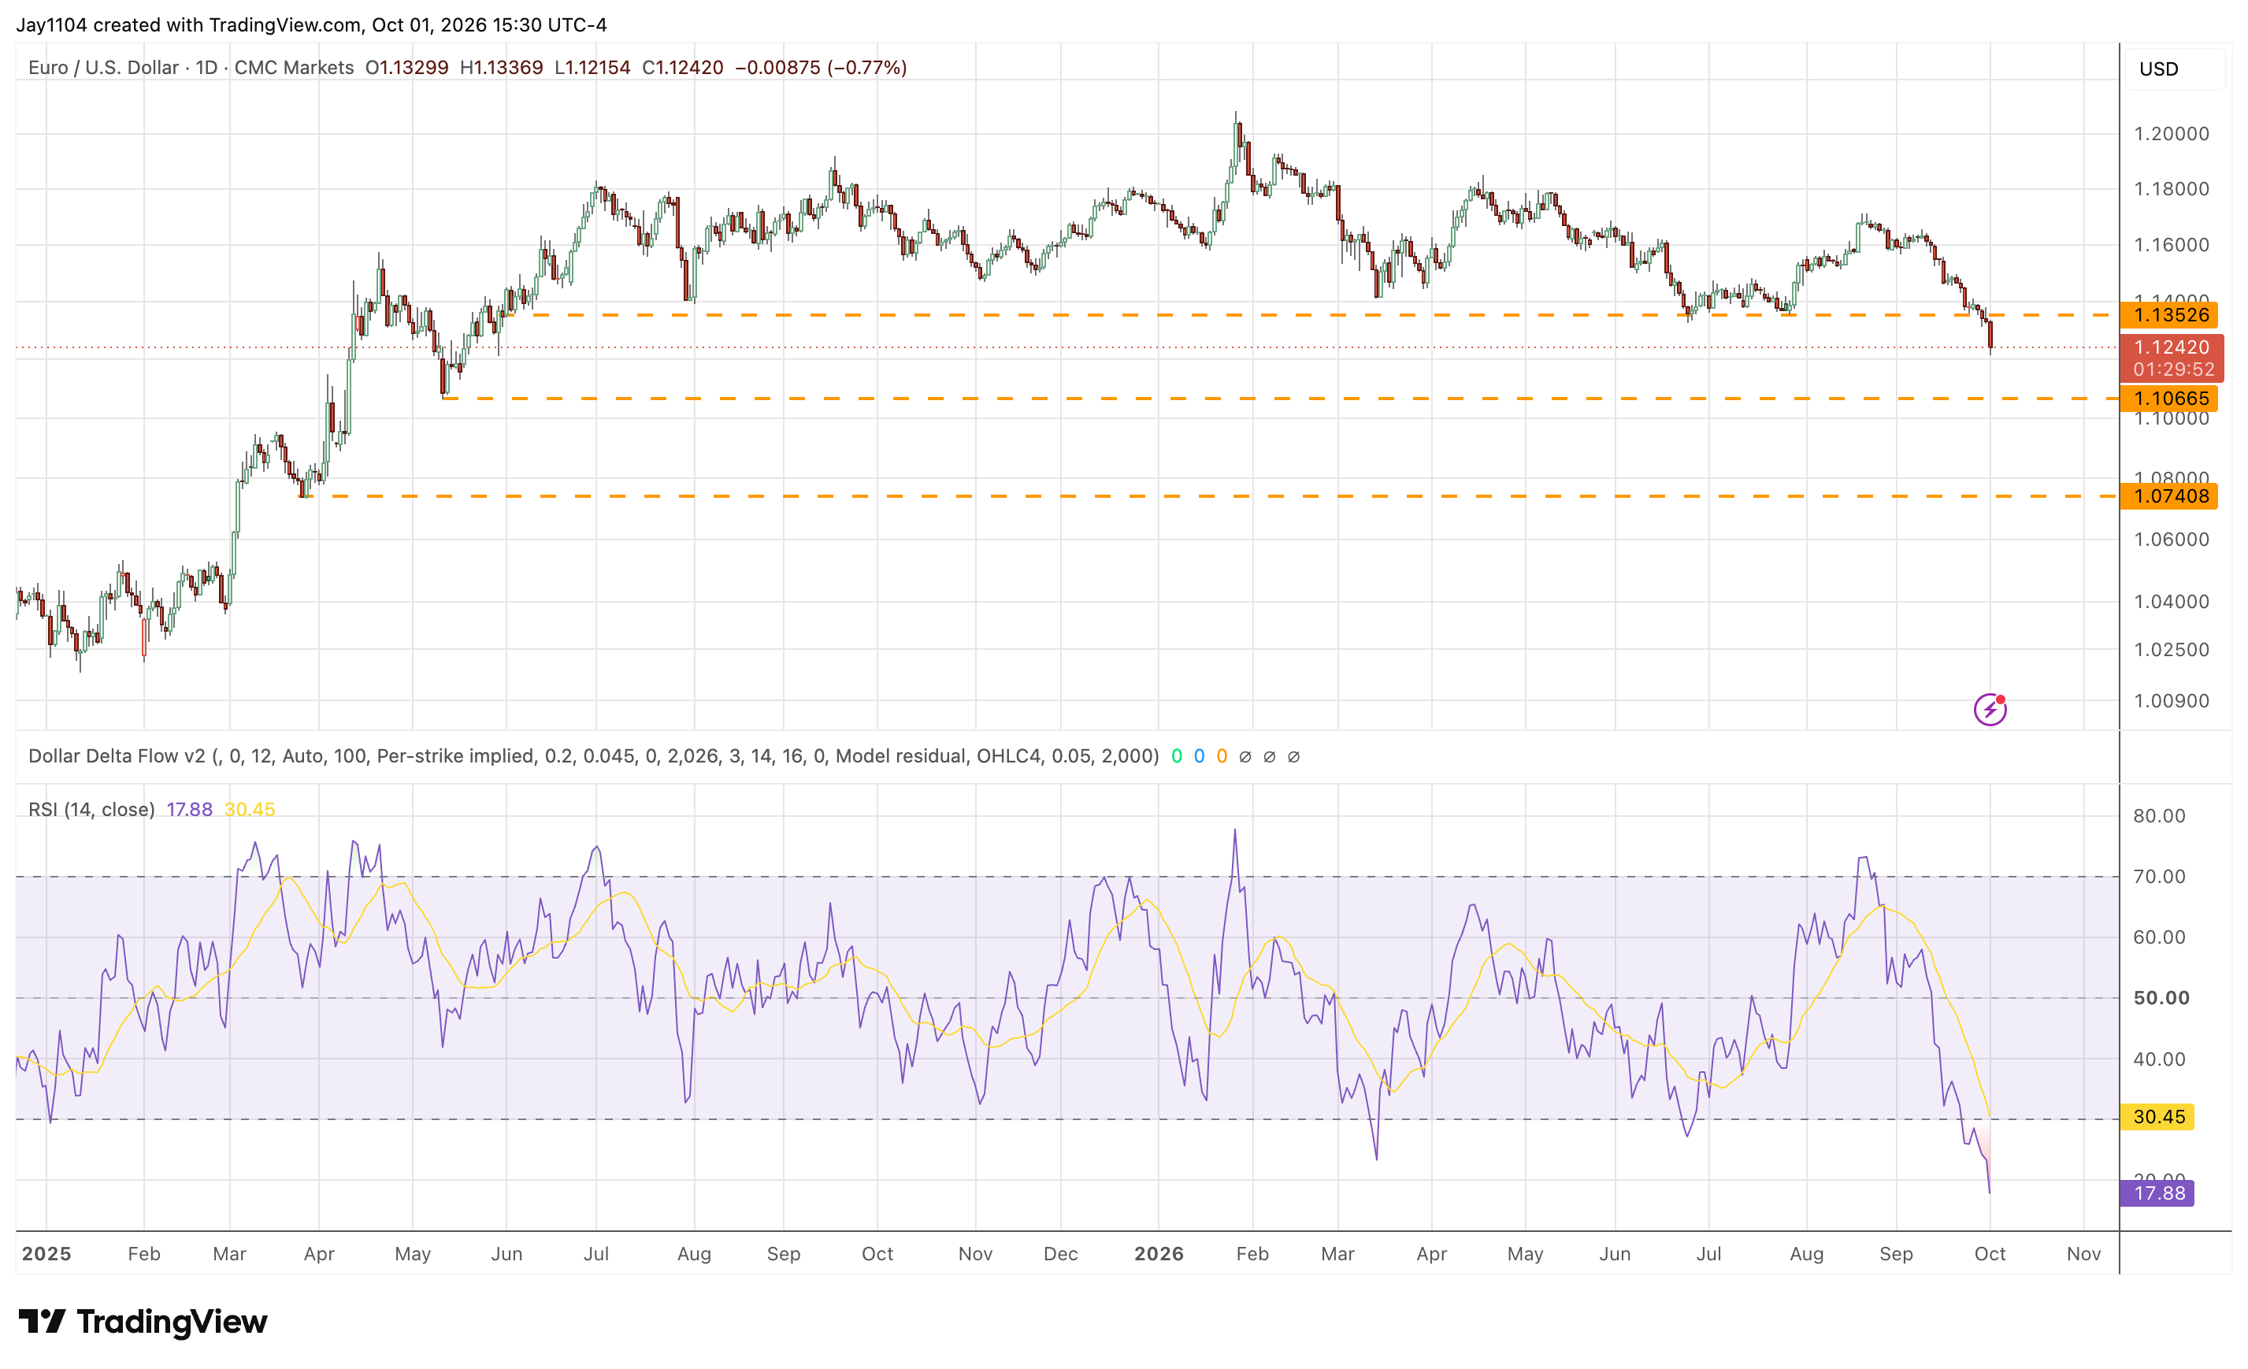Click the L1.12154 low value in header
This screenshot has width=2248, height=1369.
pos(592,68)
